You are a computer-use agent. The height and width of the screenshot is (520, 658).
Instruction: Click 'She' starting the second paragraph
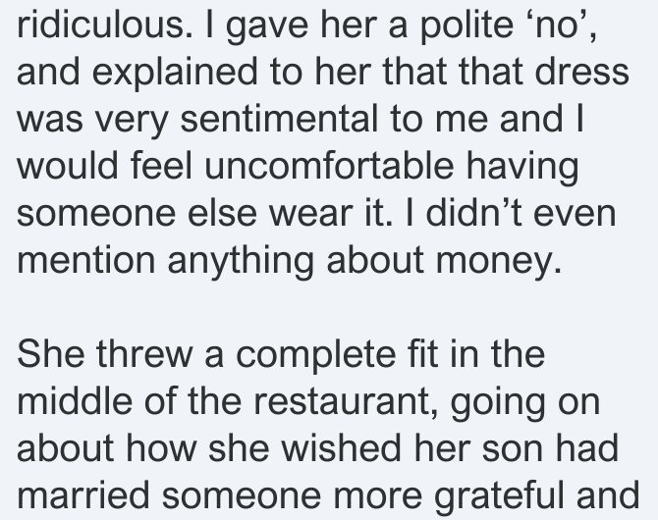[50, 353]
